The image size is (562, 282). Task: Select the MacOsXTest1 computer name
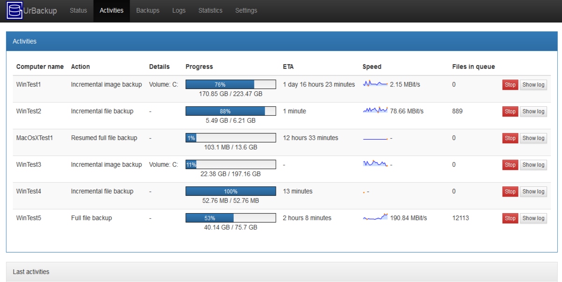[35, 138]
